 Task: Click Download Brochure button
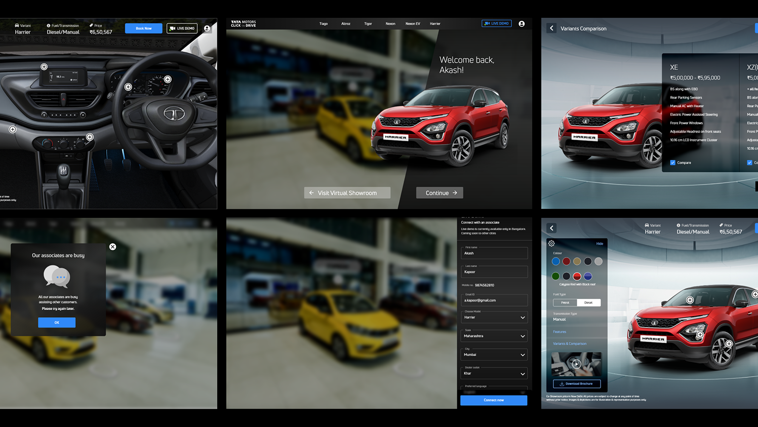tap(577, 383)
